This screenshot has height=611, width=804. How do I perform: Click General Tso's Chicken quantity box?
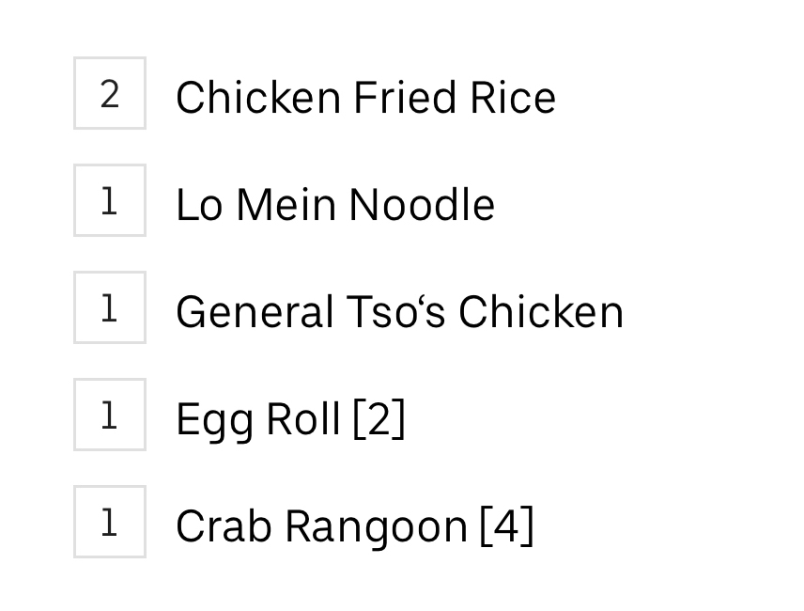point(110,307)
